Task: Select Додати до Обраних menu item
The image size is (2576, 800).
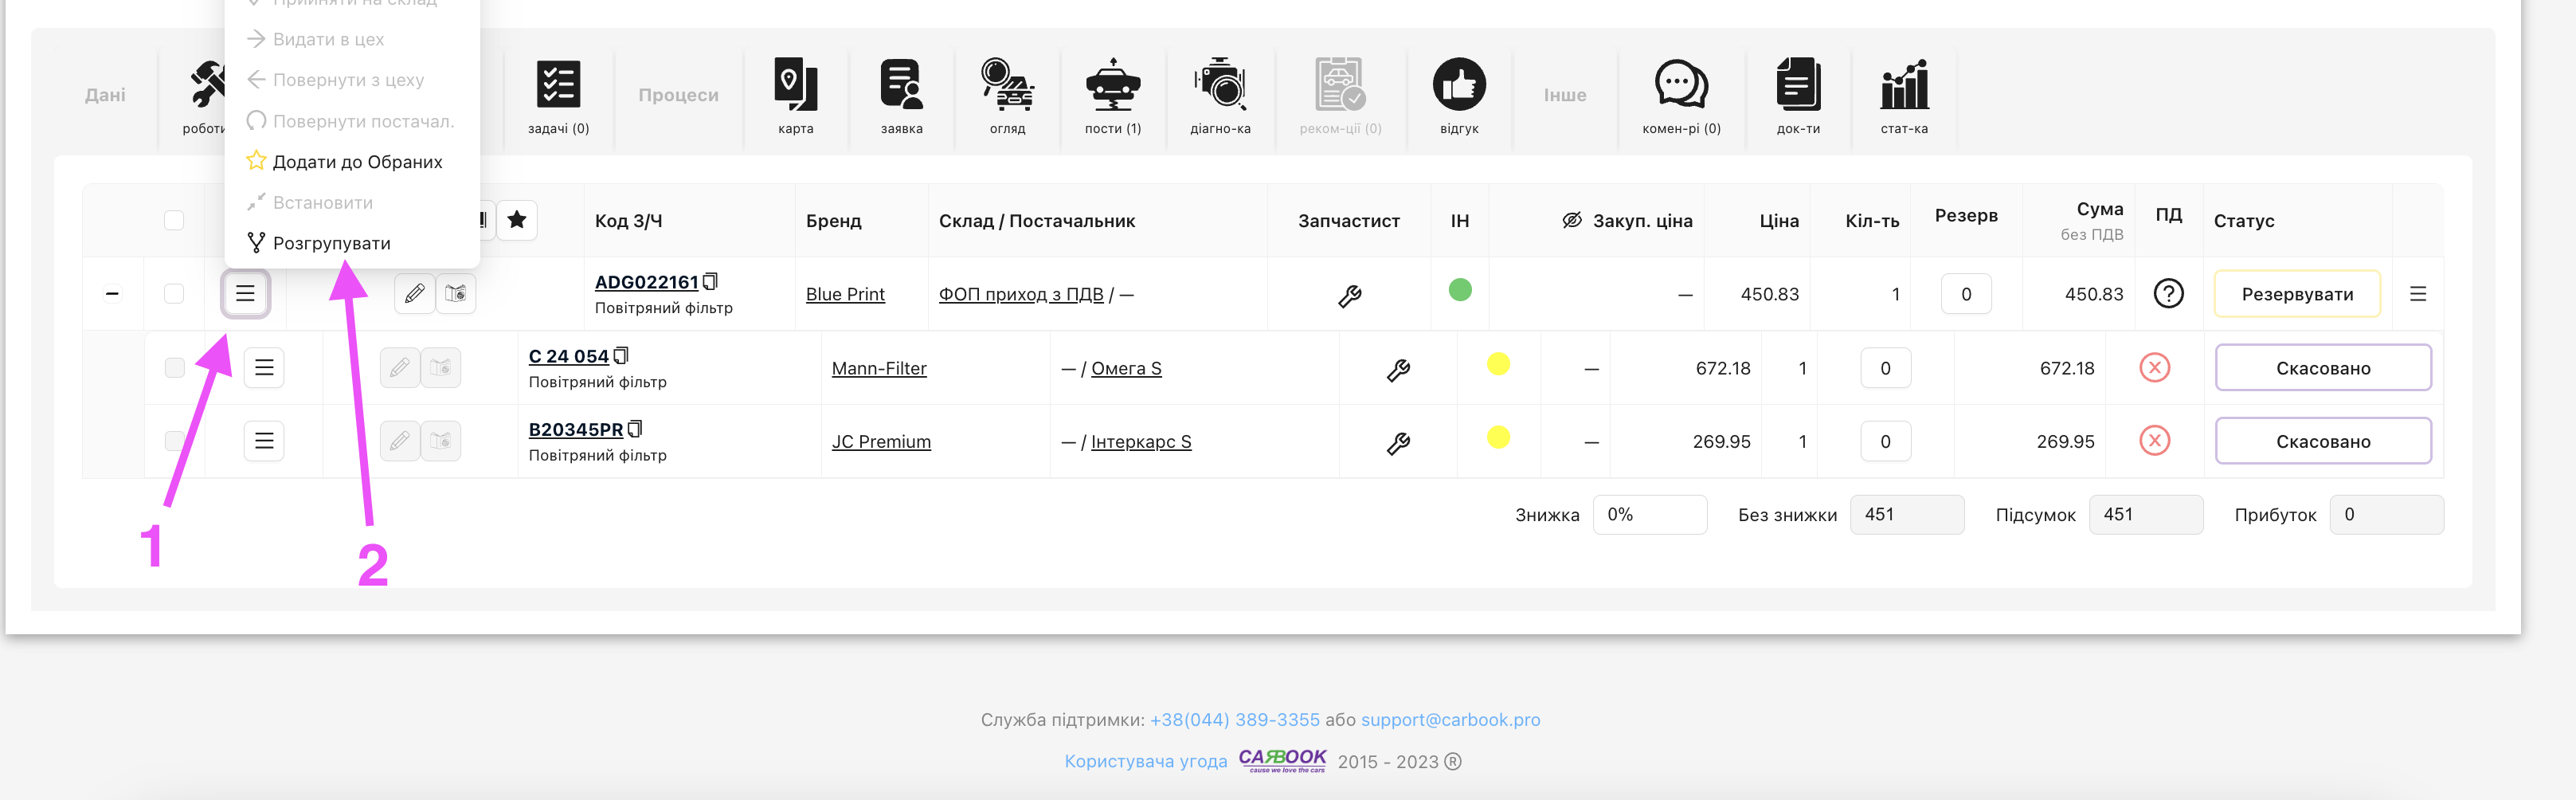Action: click(356, 162)
